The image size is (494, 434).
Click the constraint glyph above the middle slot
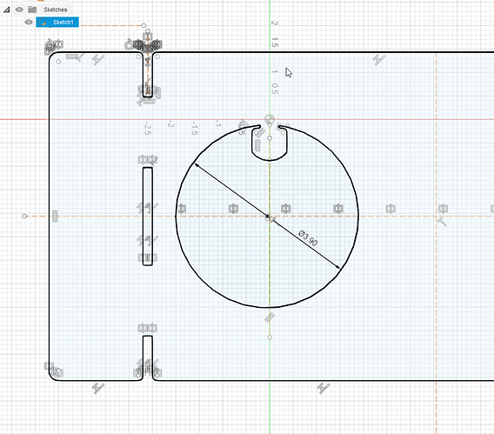click(x=148, y=160)
